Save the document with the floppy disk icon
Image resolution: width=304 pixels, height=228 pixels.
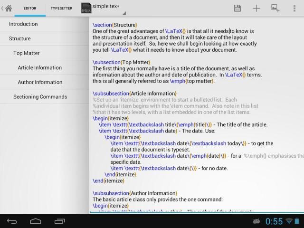(237, 8)
